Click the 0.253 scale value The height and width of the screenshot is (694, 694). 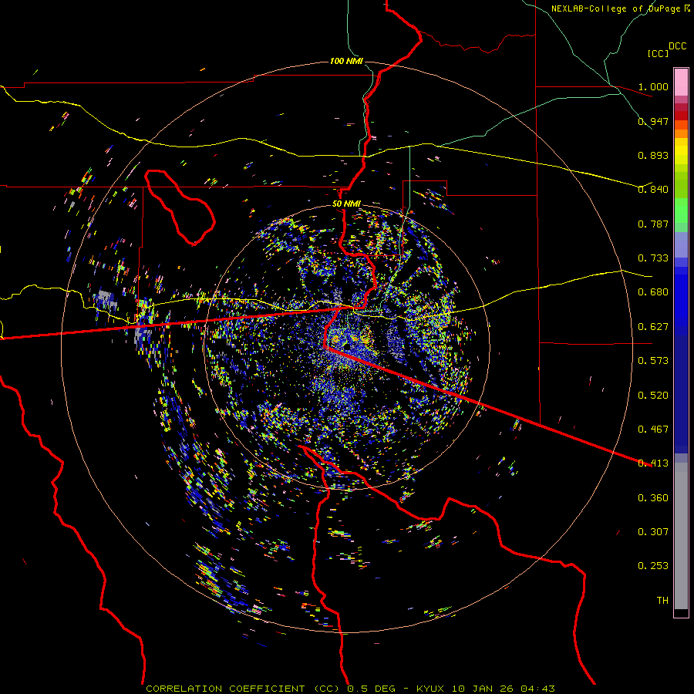(653, 566)
